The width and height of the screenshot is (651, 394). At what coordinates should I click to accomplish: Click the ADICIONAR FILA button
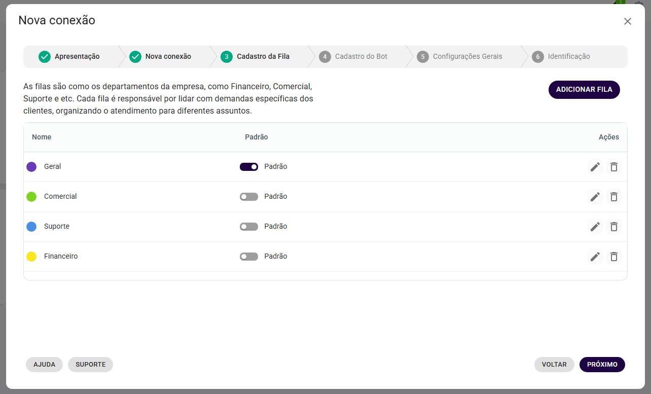pyautogui.click(x=584, y=90)
